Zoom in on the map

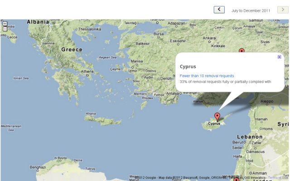(5, 23)
